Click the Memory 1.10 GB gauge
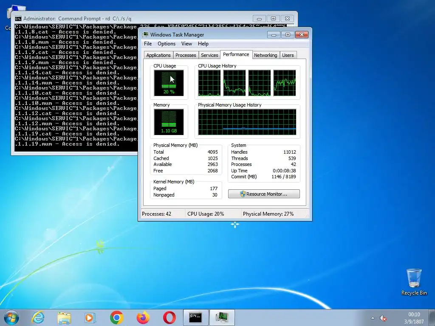The width and height of the screenshot is (435, 326). (169, 122)
